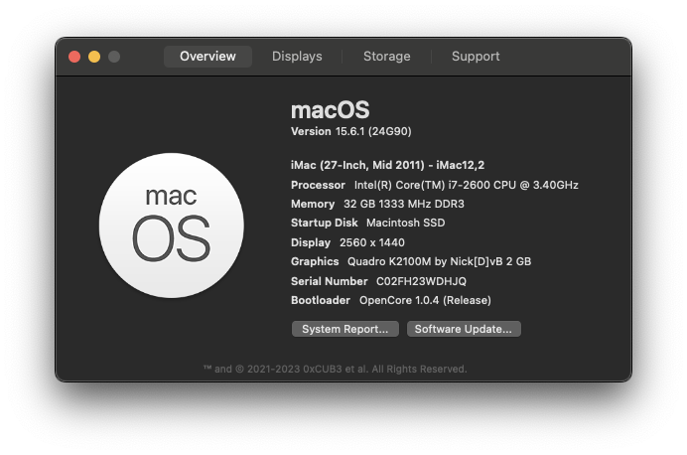Click the Memory label
Viewport: 687px width, 455px height.
pyautogui.click(x=313, y=204)
